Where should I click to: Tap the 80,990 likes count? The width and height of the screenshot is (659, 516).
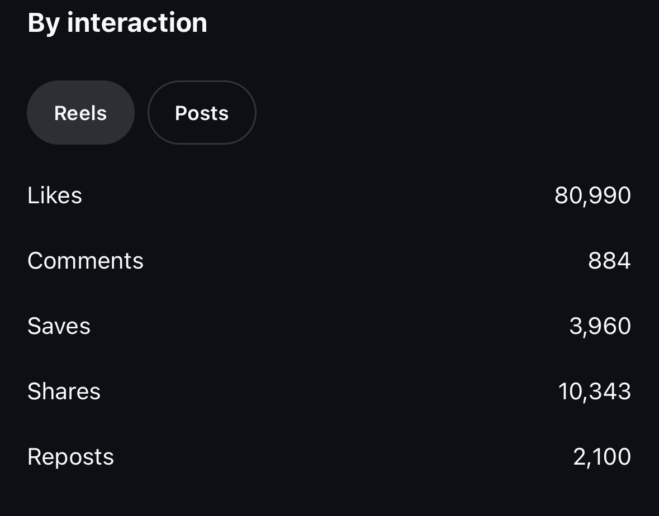tap(592, 195)
